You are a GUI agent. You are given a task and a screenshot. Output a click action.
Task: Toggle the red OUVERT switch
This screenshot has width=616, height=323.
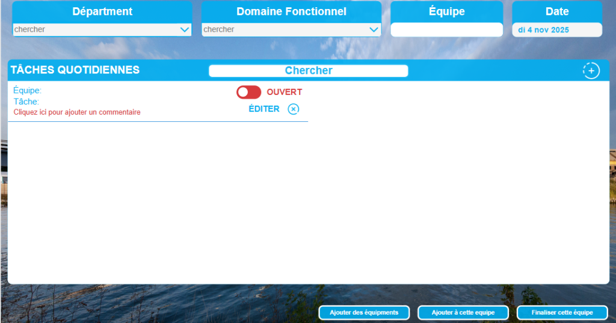tap(248, 92)
